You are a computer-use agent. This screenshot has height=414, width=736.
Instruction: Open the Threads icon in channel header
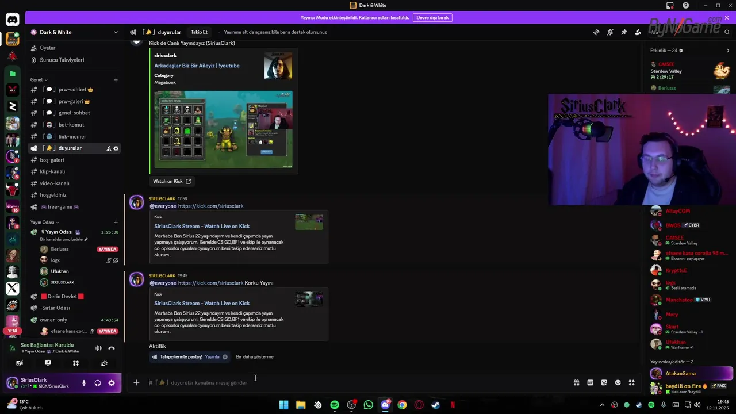click(596, 32)
